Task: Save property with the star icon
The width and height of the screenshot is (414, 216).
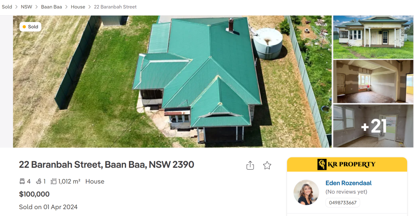Action: (267, 166)
